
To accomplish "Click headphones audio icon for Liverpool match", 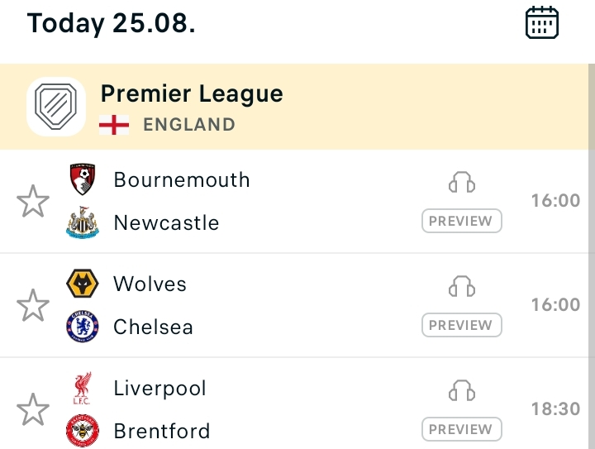I will 462,390.
